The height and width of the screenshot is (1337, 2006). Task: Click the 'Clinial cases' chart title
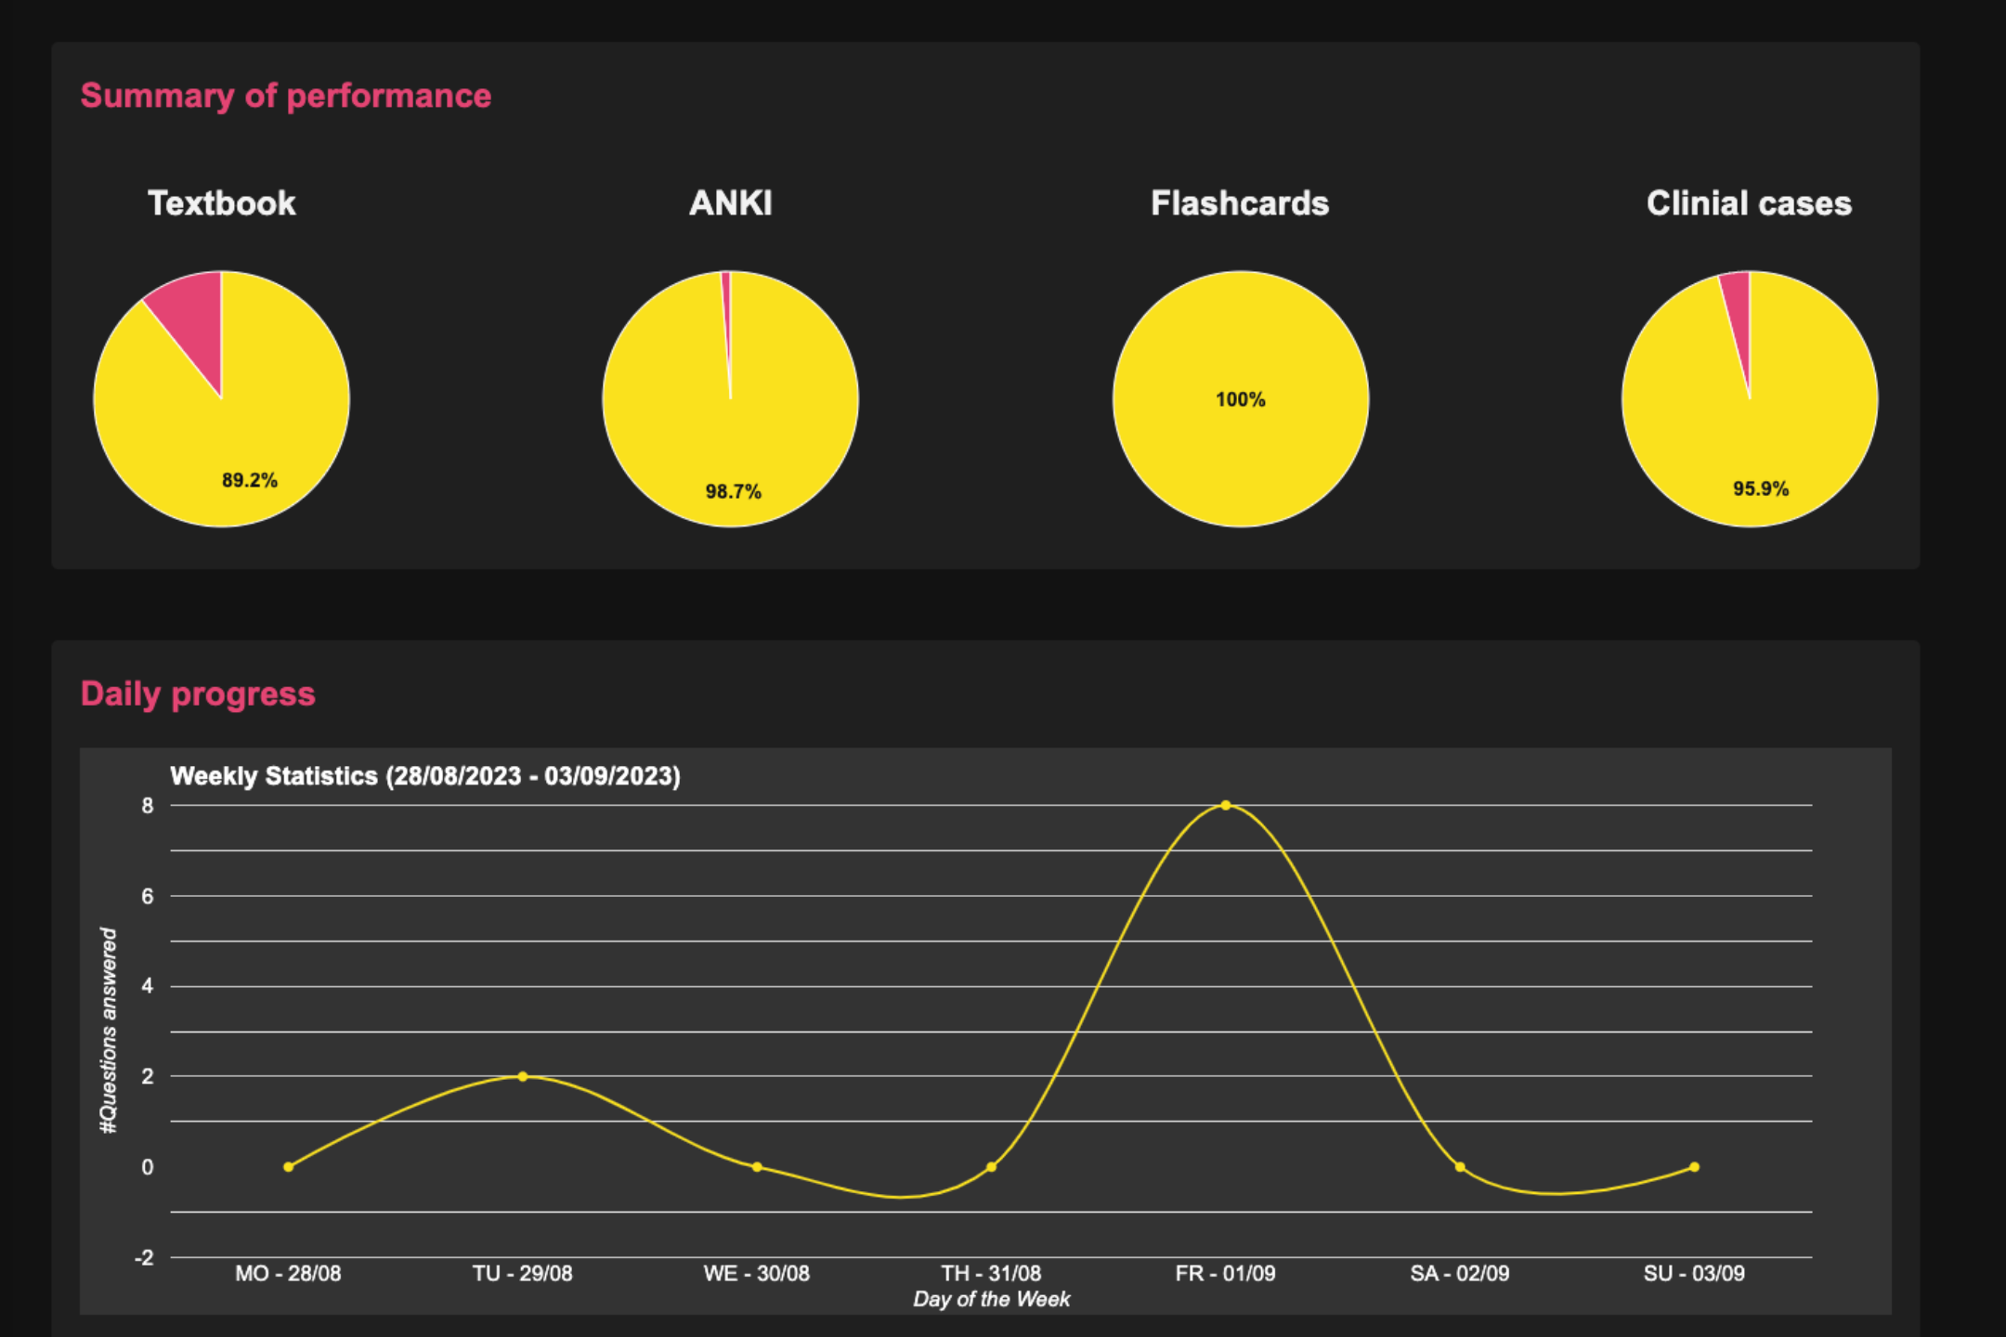click(x=1749, y=203)
